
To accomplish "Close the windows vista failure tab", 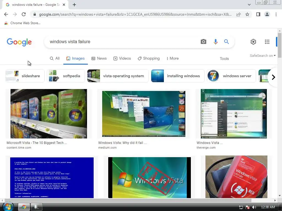I will point(64,5).
